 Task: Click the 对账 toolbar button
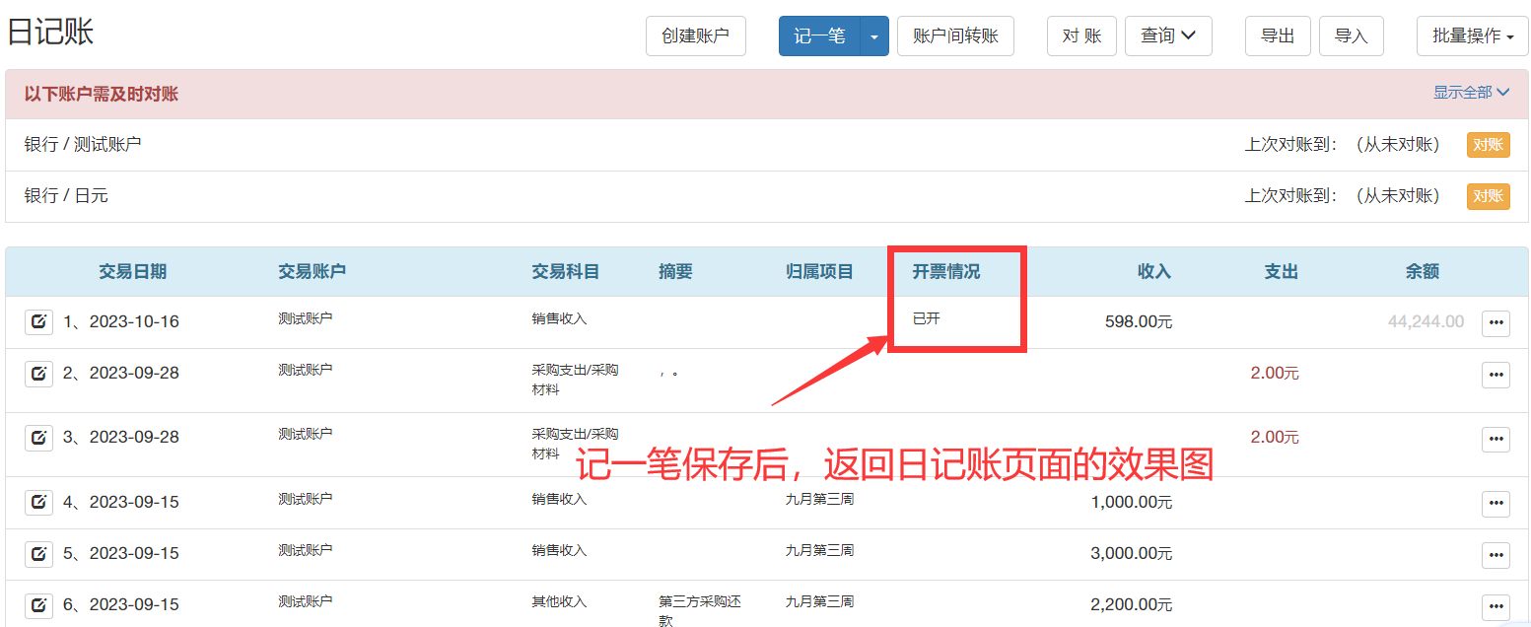1081,36
